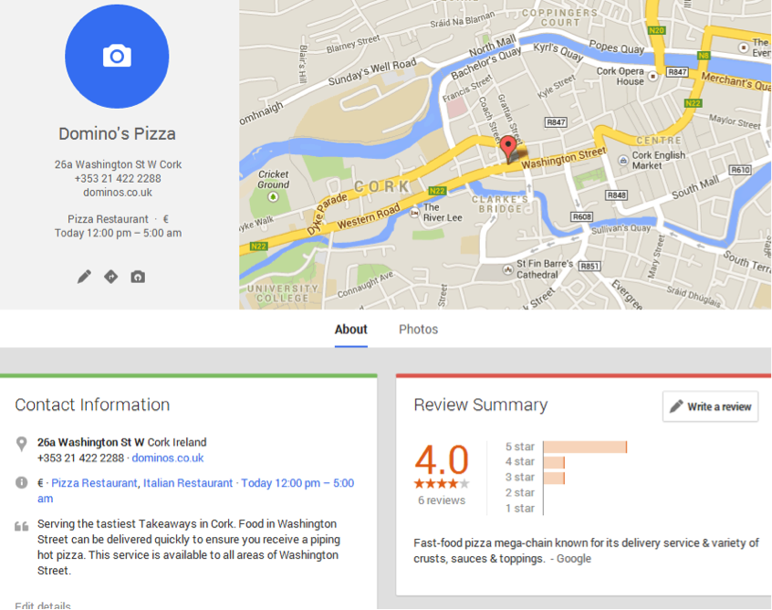Click the N22 road badge near Western Road
The width and height of the screenshot is (772, 610).
tap(437, 191)
